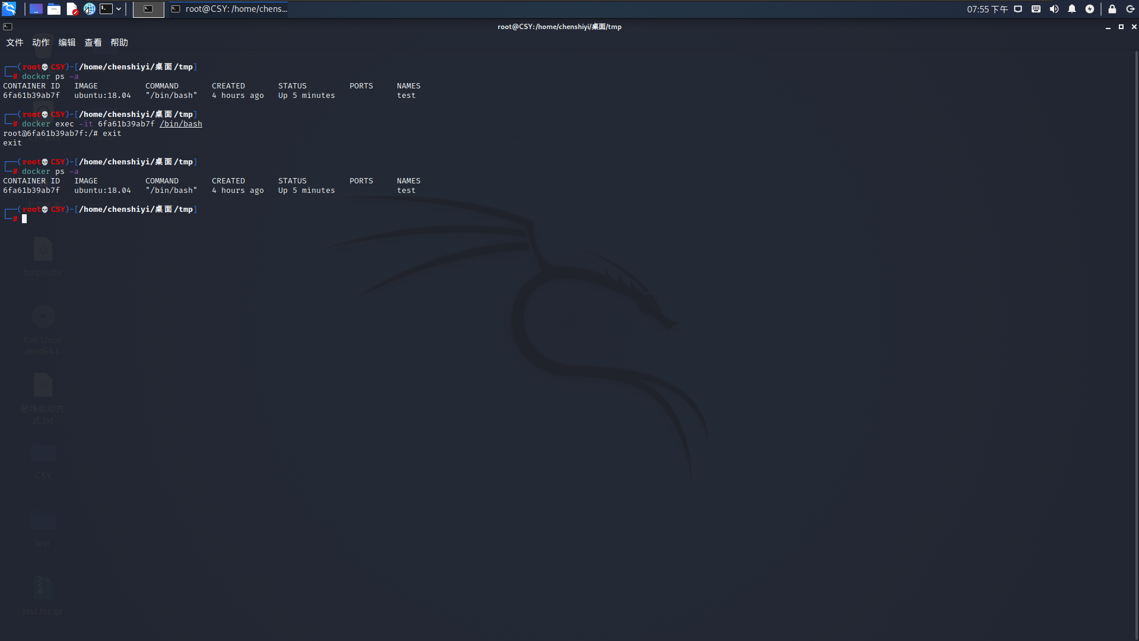The height and width of the screenshot is (641, 1139).
Task: Open the 帮助 menu
Action: click(x=119, y=43)
